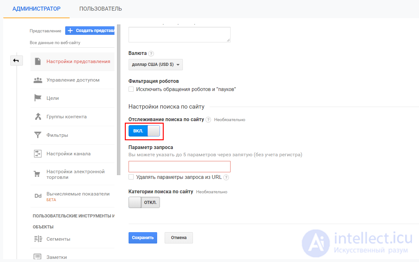Image resolution: width=419 pixels, height=262 pixels.
Task: Click the flag icon for Цели
Action: click(38, 98)
